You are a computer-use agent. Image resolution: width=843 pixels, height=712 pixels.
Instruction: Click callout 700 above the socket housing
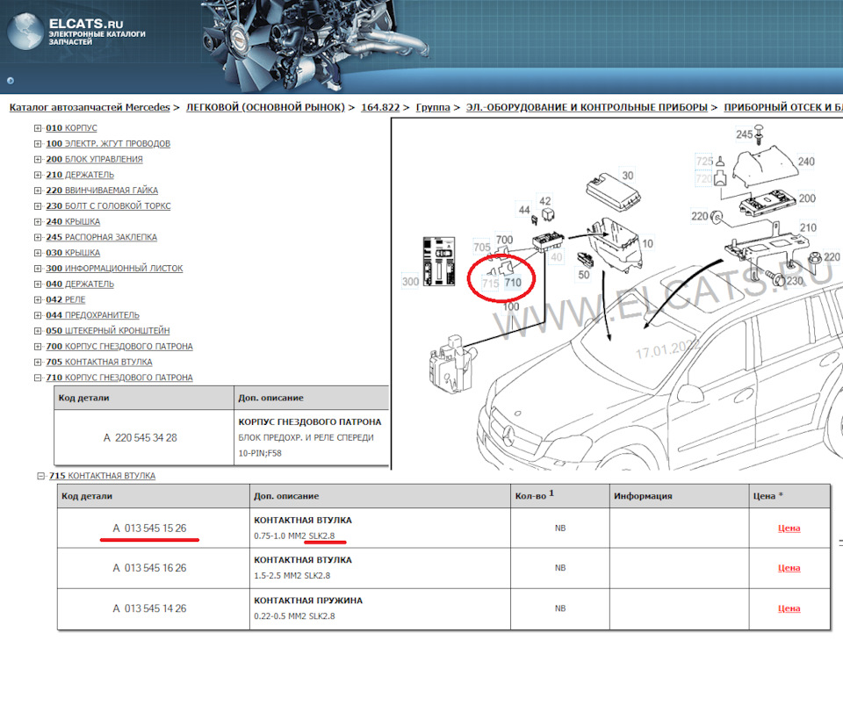coord(503,240)
